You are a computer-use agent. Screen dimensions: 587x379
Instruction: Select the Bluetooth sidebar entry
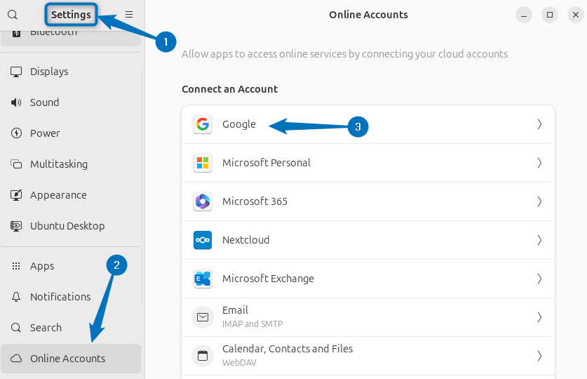tap(71, 38)
